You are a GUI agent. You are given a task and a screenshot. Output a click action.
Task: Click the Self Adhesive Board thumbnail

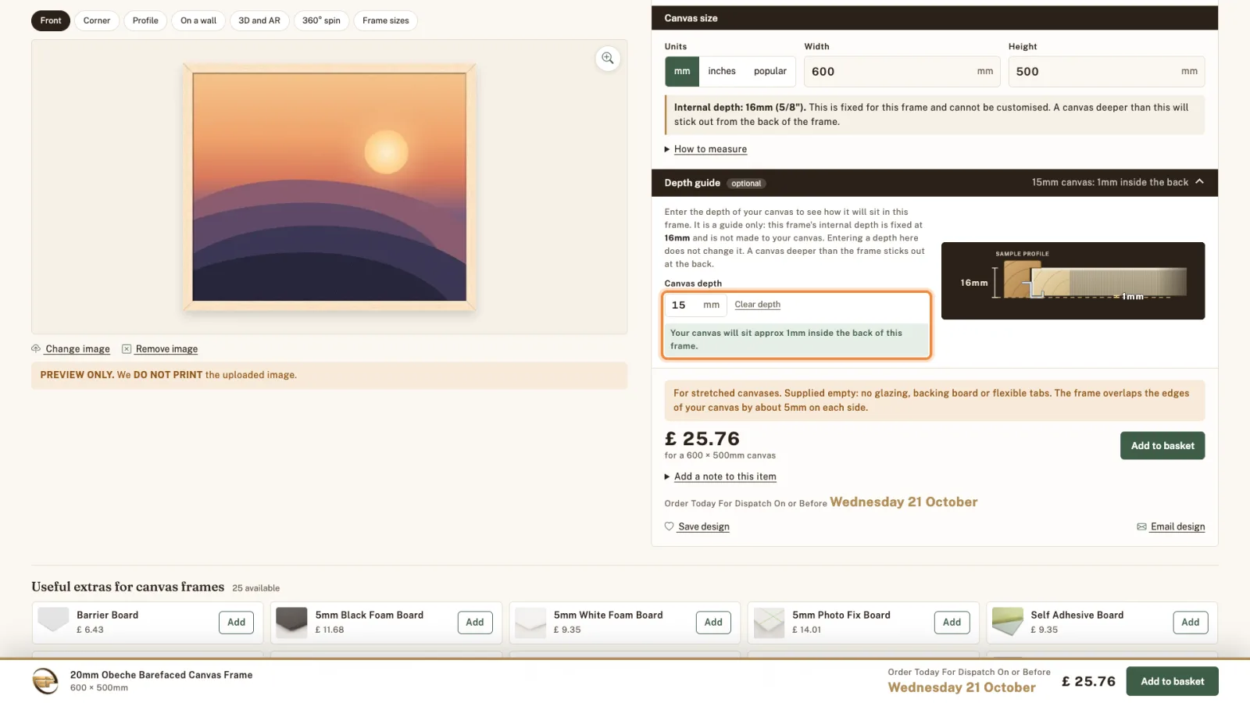click(1007, 622)
